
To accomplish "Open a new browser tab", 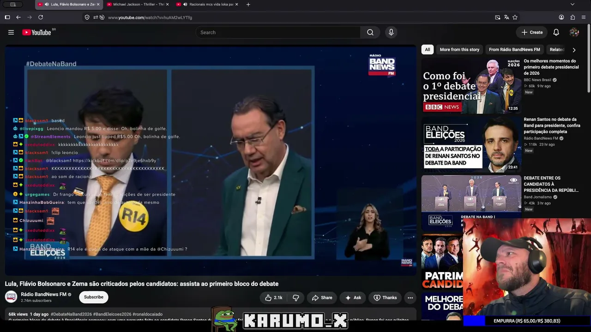I will [248, 4].
